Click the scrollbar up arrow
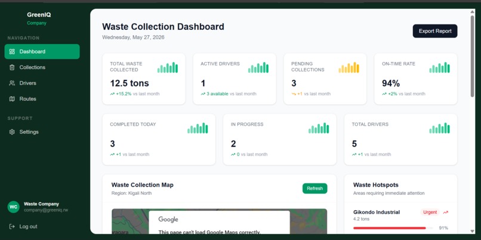 473,12
